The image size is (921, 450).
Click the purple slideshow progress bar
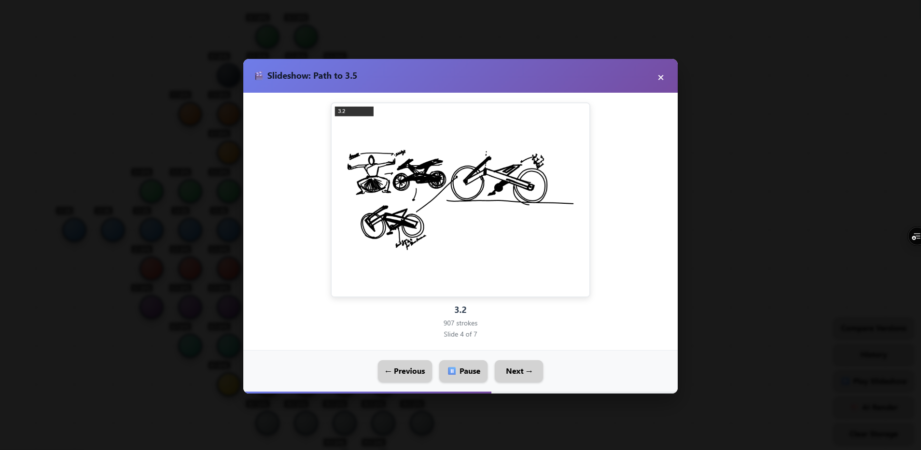point(367,393)
